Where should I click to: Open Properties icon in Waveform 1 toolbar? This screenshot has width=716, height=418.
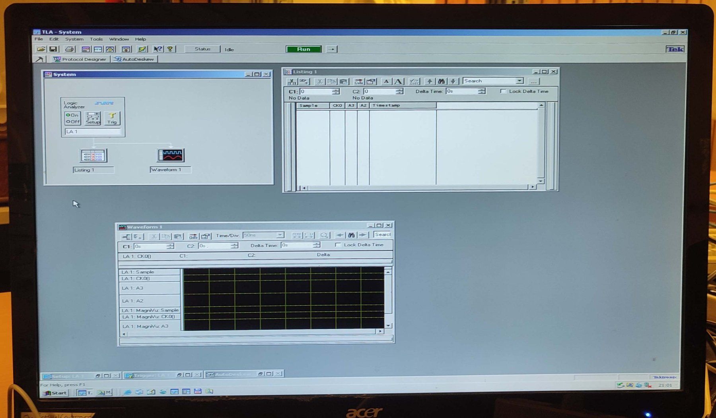click(205, 236)
